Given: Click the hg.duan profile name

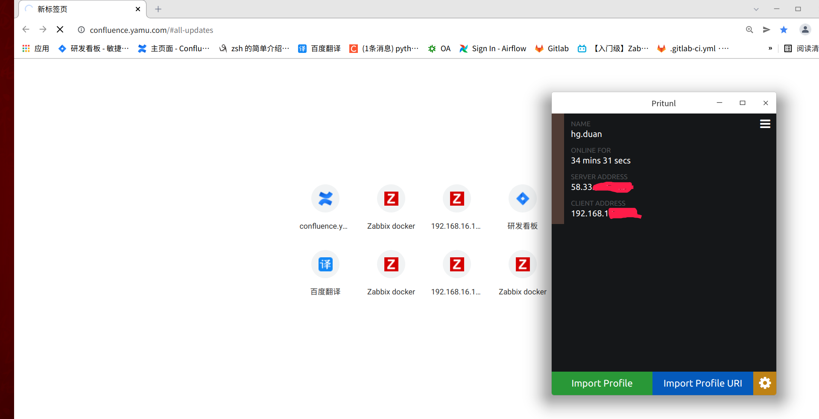Looking at the screenshot, I should coord(586,134).
